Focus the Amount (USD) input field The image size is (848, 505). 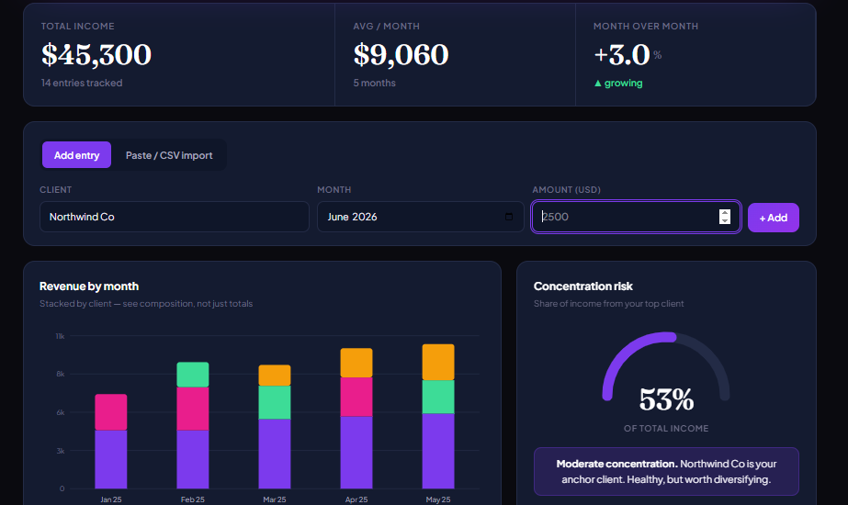pyautogui.click(x=636, y=217)
